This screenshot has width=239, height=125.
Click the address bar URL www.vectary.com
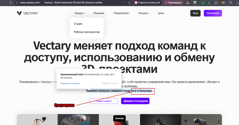coord(30,2)
